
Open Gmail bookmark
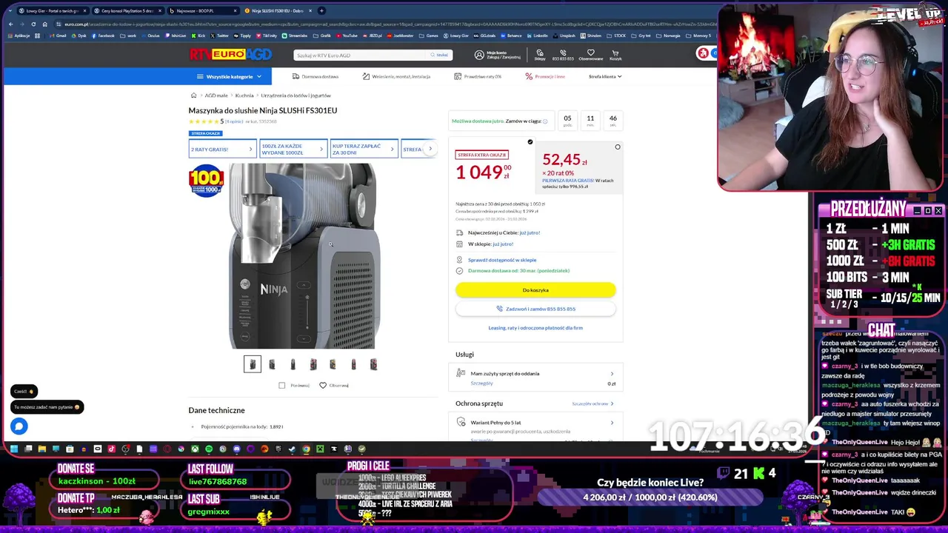pos(58,36)
